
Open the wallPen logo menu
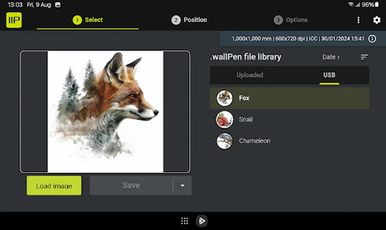tap(14, 20)
